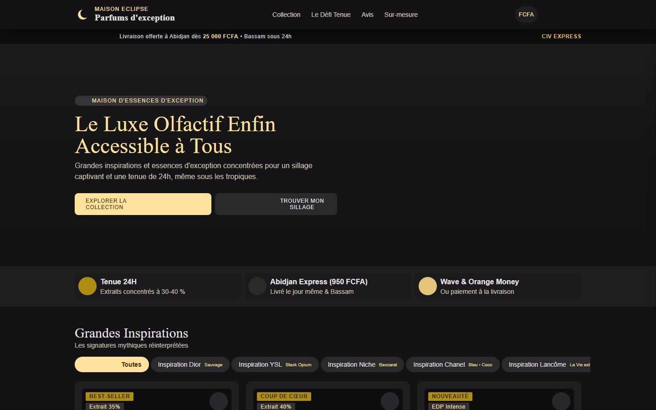
Task: Go to Le Défi Tenue in the navigation
Action: point(331,15)
